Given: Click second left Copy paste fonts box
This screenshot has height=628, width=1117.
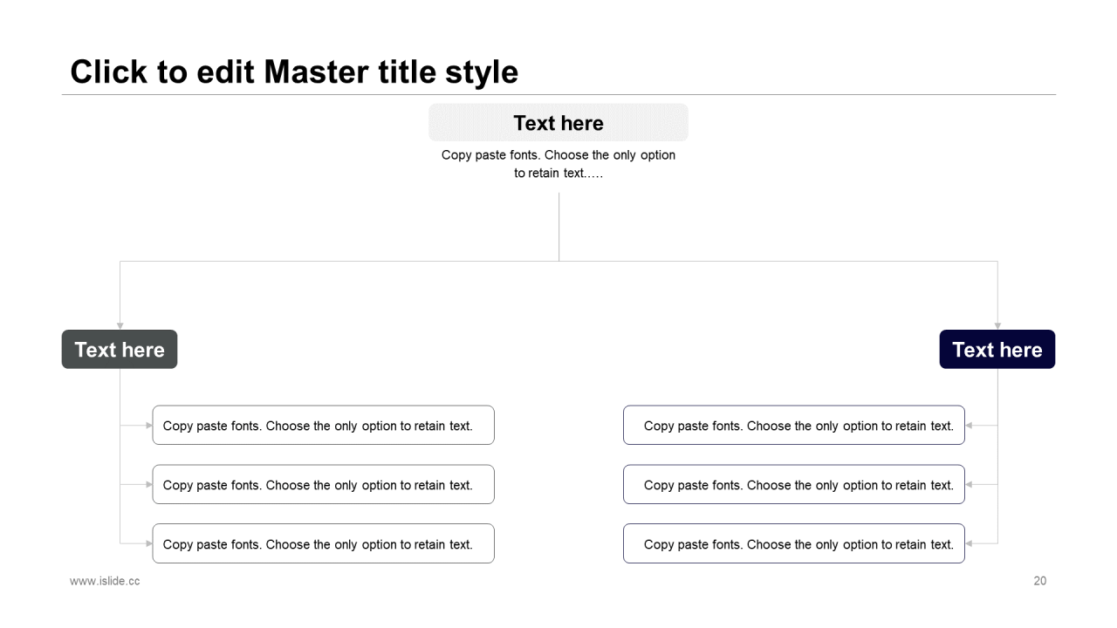Looking at the screenshot, I should pyautogui.click(x=323, y=485).
